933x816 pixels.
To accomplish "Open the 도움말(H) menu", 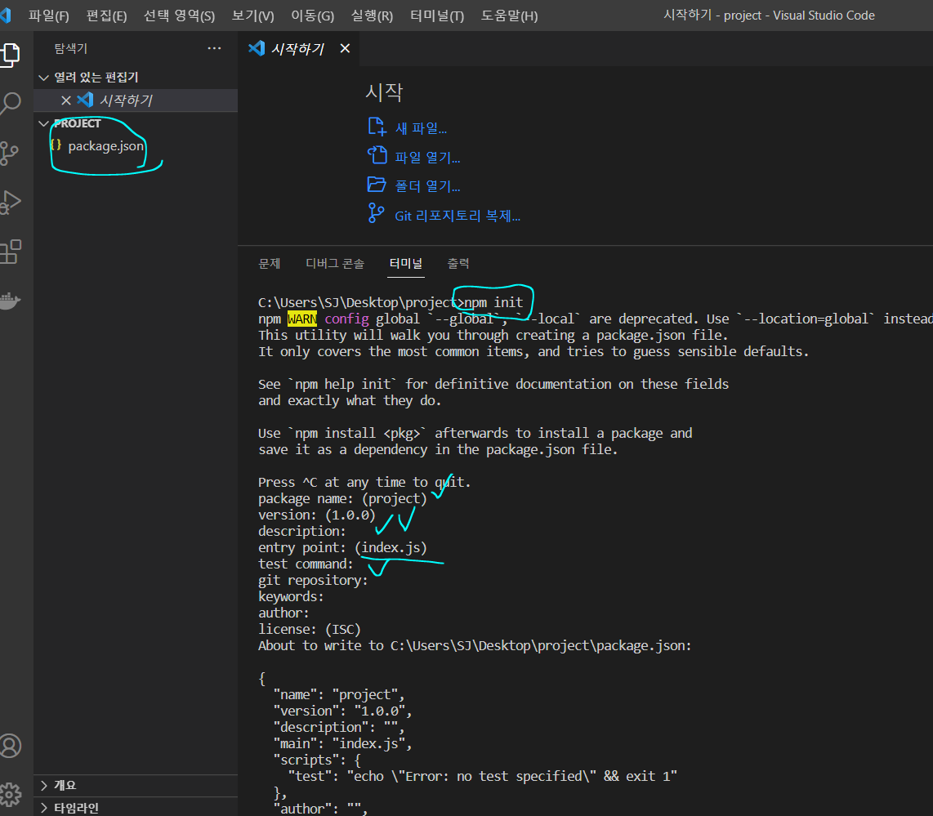I will point(509,16).
